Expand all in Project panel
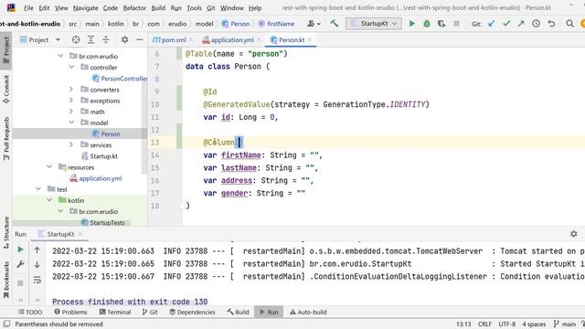 (x=91, y=39)
